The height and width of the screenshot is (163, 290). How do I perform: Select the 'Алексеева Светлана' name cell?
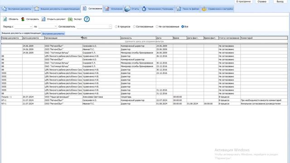(101, 97)
